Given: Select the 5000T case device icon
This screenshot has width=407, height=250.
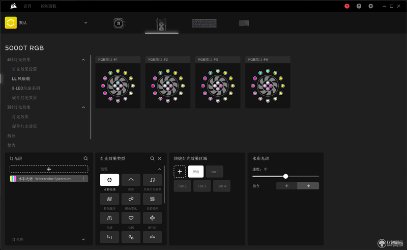Looking at the screenshot, I should pyautogui.click(x=161, y=24).
